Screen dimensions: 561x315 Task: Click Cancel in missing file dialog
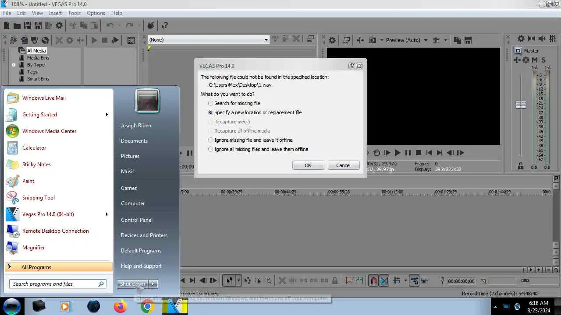pos(343,165)
